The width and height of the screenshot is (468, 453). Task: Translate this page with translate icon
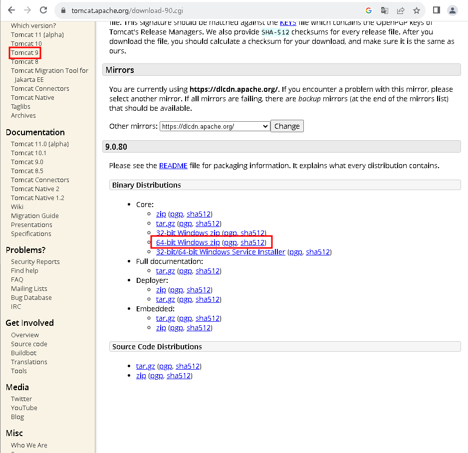(384, 10)
